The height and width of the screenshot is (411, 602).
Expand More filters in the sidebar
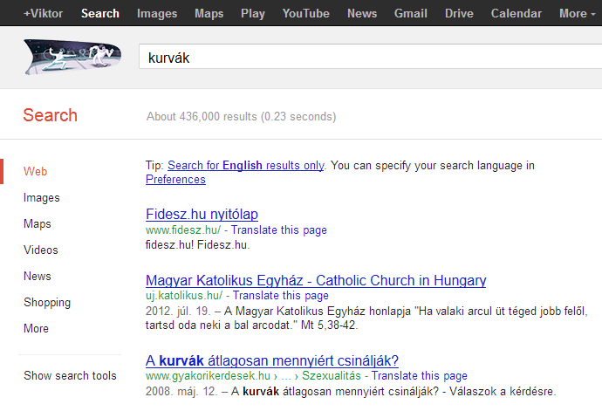tap(36, 328)
